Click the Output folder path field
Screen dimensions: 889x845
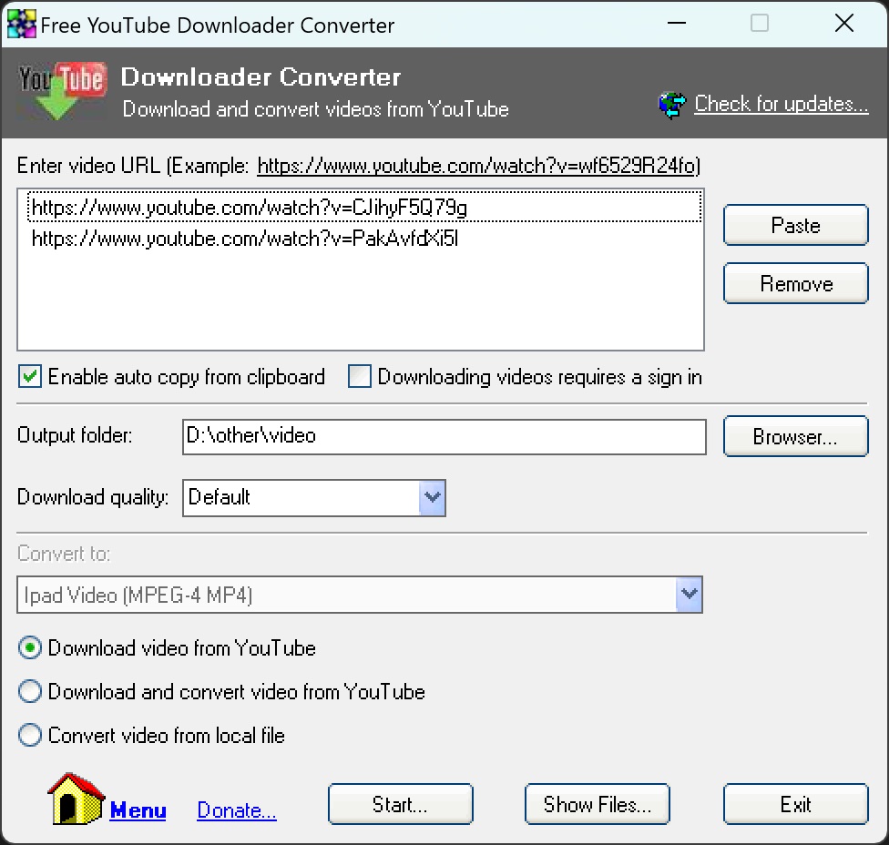[x=444, y=436]
